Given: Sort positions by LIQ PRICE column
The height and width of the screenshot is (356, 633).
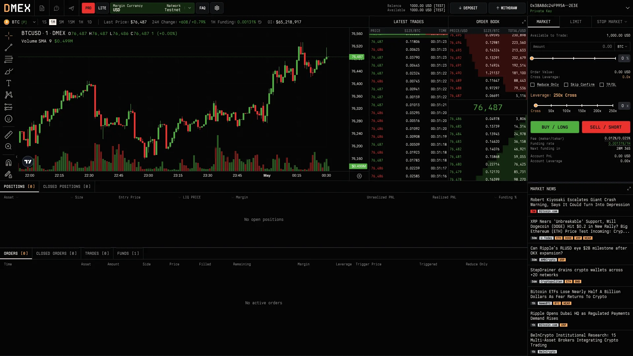Looking at the screenshot, I should point(190,197).
